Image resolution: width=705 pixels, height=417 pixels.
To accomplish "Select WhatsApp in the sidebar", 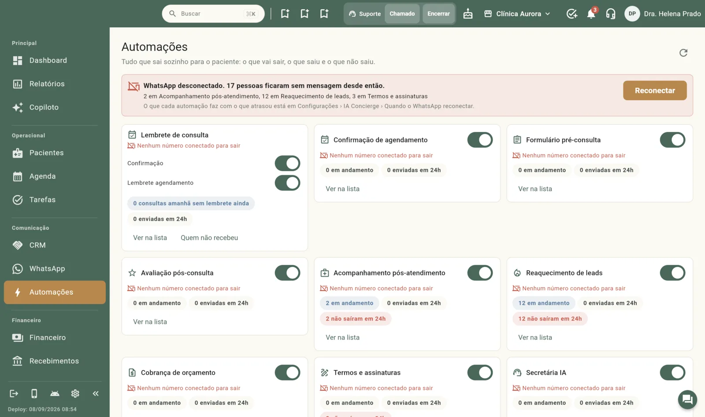I will click(x=55, y=268).
